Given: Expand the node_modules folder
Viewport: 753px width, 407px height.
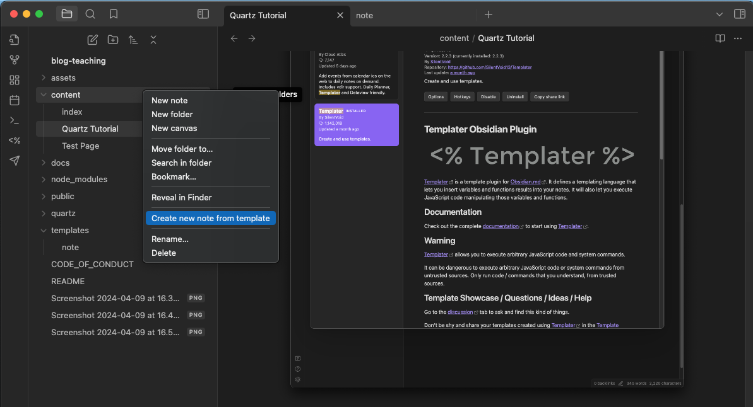Looking at the screenshot, I should pyautogui.click(x=44, y=180).
